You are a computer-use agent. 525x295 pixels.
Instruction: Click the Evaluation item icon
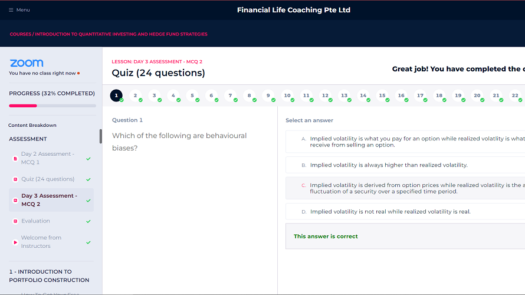15,221
